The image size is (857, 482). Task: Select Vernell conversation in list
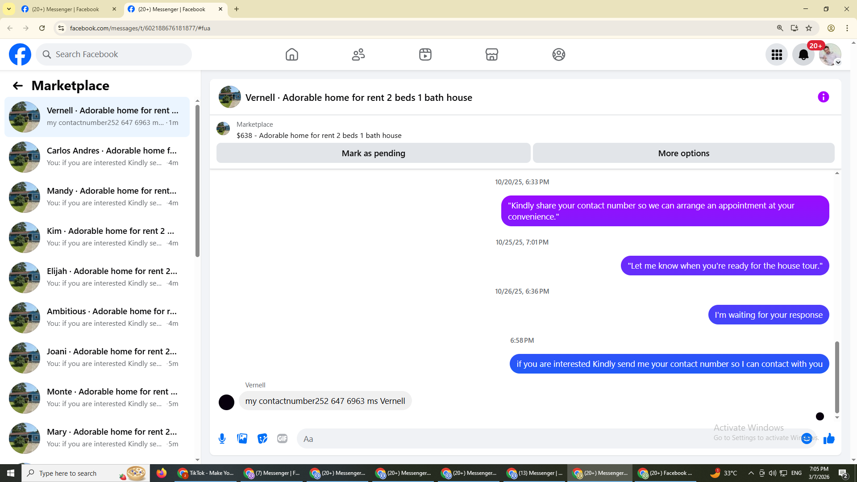pos(97,117)
